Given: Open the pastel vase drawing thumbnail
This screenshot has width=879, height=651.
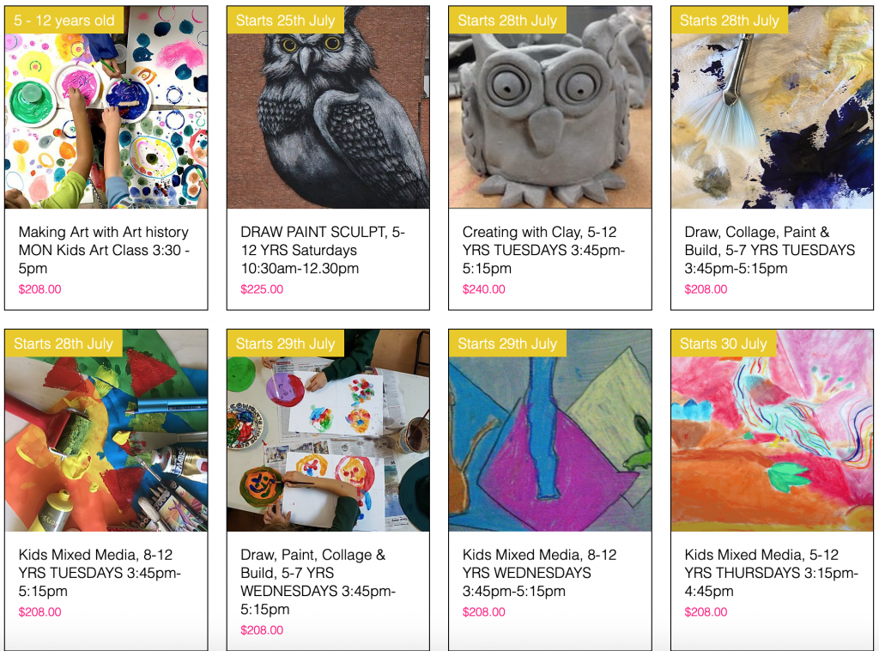Looking at the screenshot, I should 550,430.
